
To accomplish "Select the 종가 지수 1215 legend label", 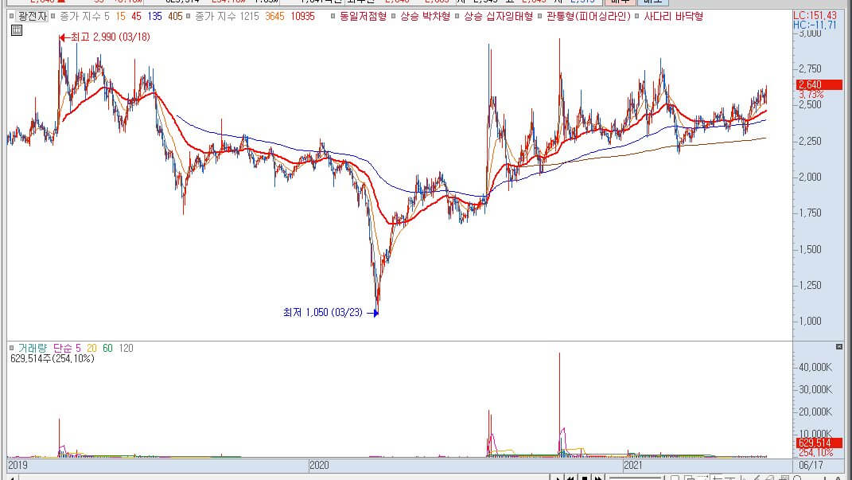I will coord(228,16).
